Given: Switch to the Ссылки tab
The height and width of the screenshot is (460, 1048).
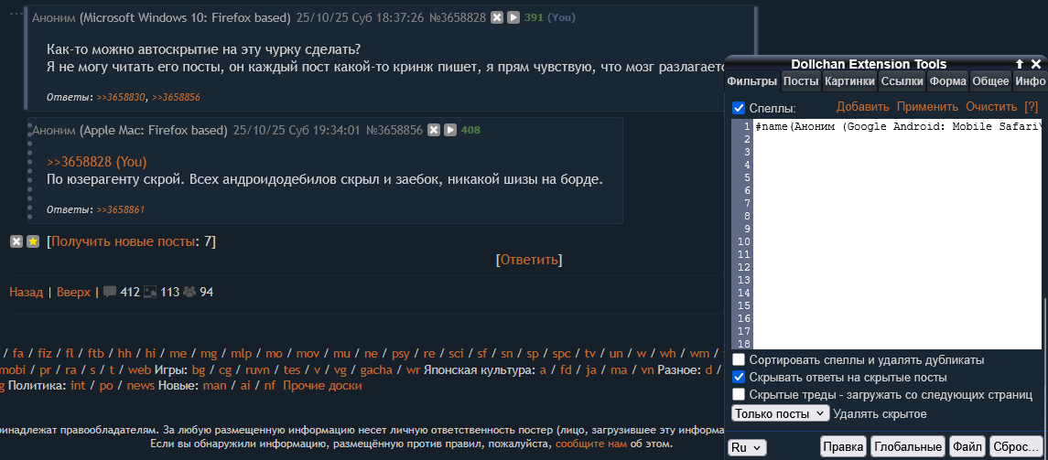Looking at the screenshot, I should [902, 81].
